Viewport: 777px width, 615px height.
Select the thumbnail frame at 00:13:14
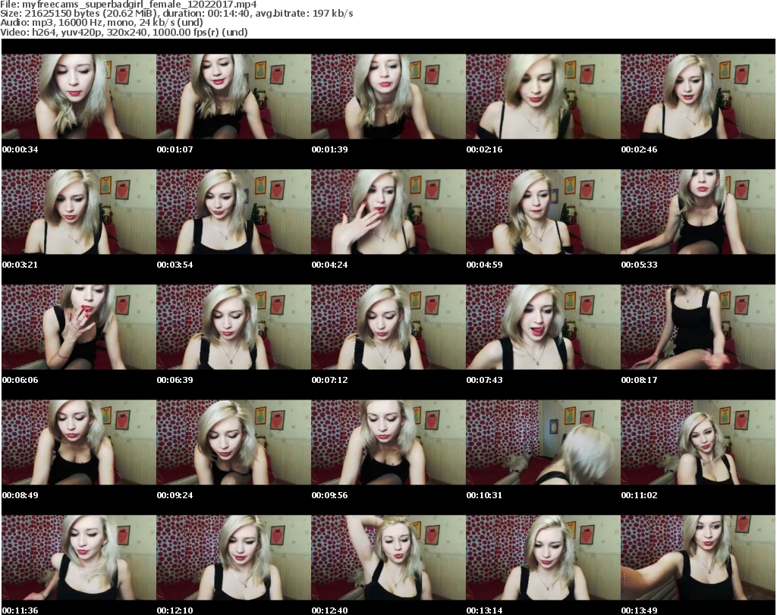(543, 557)
